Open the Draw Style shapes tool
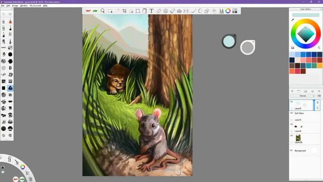The height and width of the screenshot is (182, 323). click(207, 11)
